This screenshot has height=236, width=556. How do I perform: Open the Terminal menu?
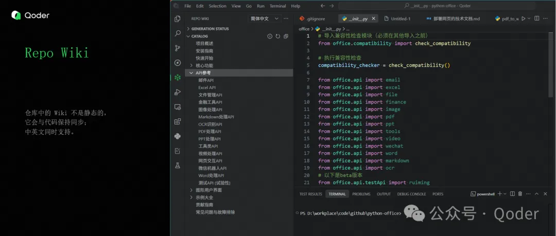[277, 6]
